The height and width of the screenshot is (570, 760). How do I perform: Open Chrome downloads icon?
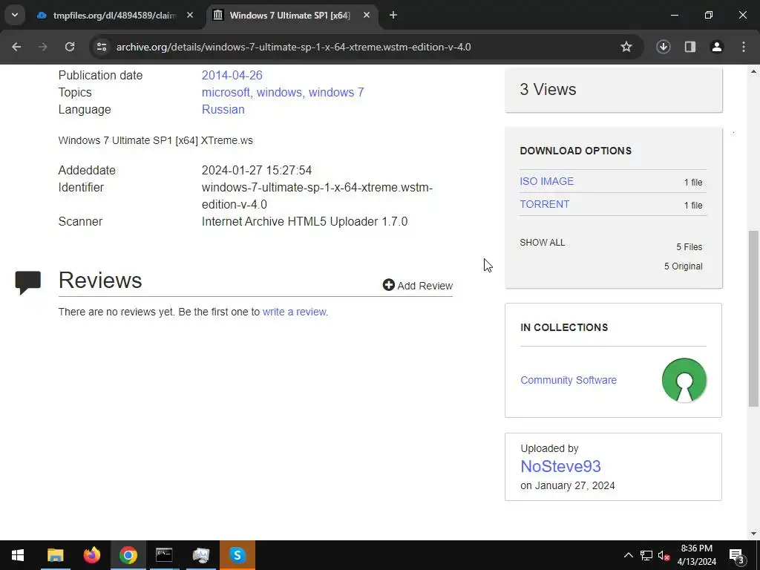pos(663,47)
